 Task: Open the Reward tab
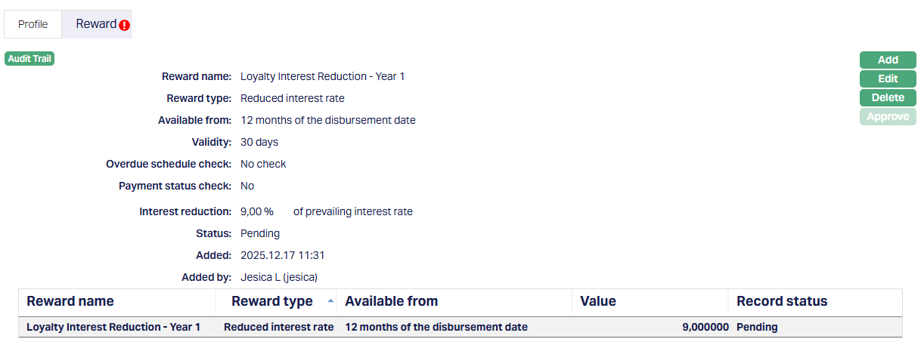click(x=96, y=24)
